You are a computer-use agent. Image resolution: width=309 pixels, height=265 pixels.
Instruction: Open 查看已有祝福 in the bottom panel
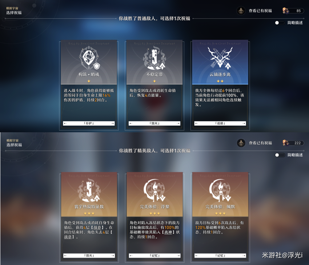click(261, 143)
